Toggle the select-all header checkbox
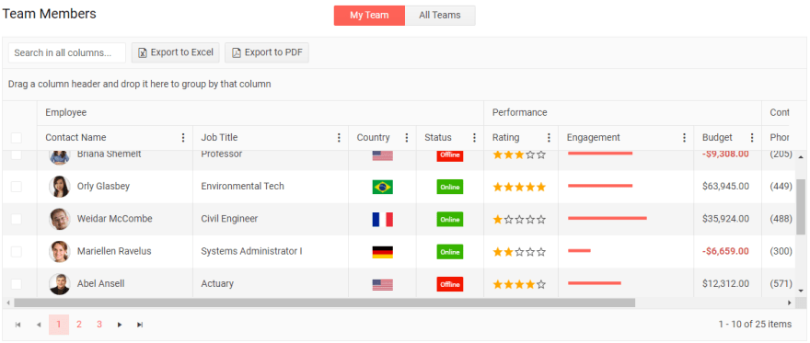The height and width of the screenshot is (343, 810). point(17,138)
